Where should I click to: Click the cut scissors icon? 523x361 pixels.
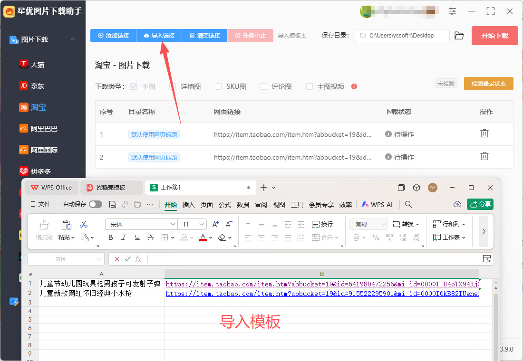84,224
